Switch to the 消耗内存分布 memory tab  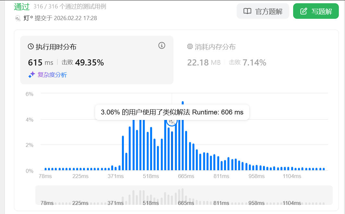point(215,47)
